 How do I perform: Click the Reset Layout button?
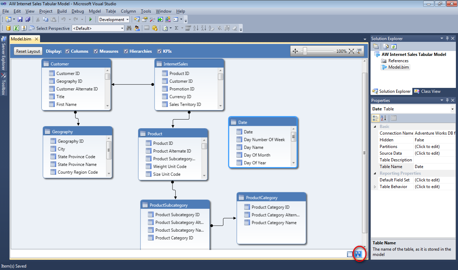tap(28, 51)
